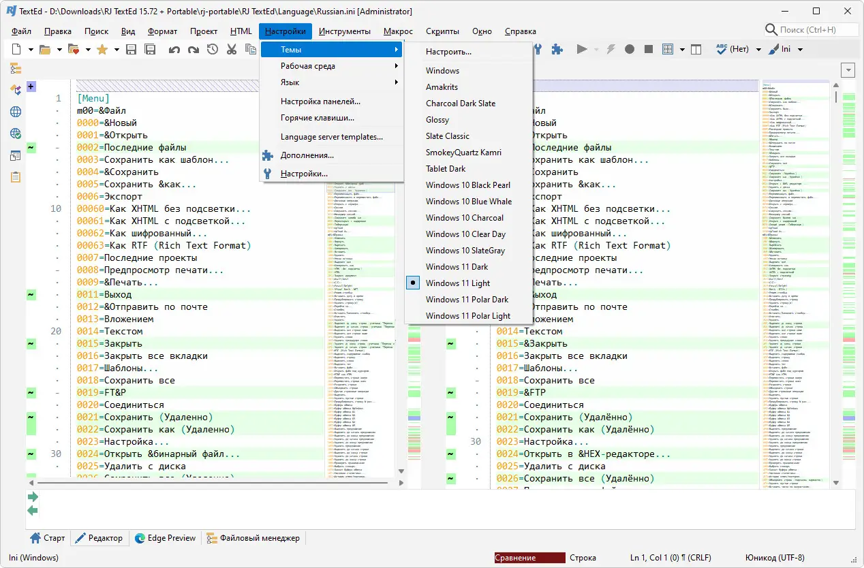Screen dimensions: 864x568
Task: Open the file history clock icon
Action: (x=213, y=49)
